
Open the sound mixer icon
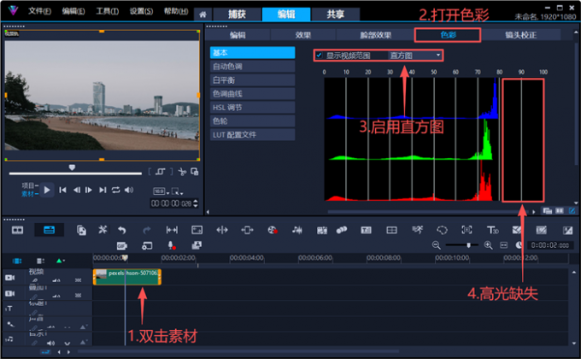(x=296, y=230)
